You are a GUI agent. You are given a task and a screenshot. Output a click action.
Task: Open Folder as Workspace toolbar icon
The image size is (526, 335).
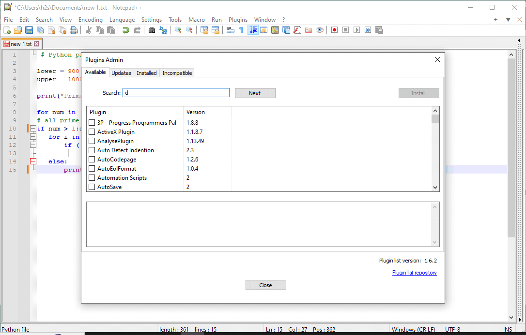[x=309, y=30]
